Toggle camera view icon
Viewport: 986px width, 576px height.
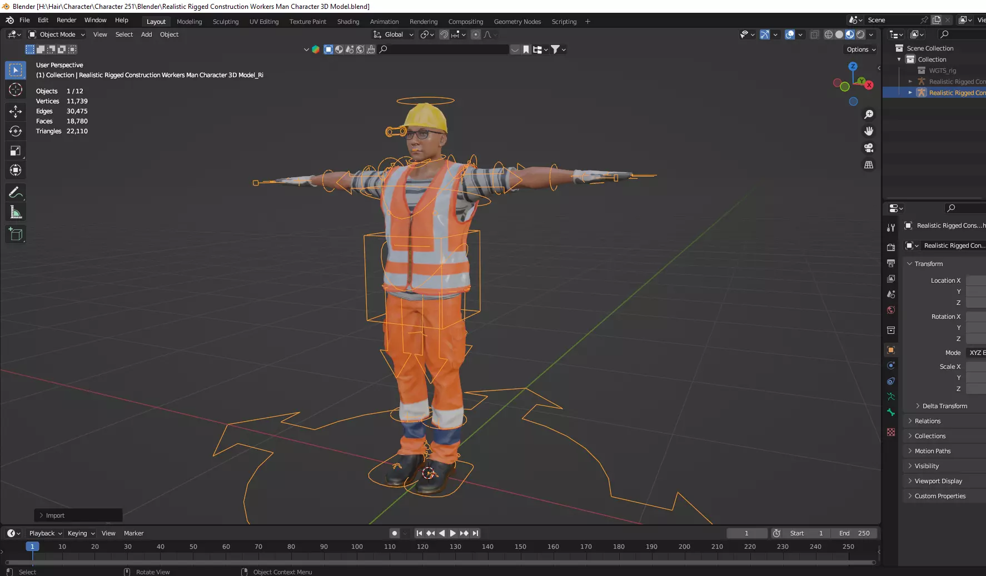pos(869,148)
